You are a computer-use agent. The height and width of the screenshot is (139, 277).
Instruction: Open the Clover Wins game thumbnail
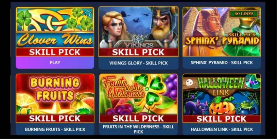[55, 32]
